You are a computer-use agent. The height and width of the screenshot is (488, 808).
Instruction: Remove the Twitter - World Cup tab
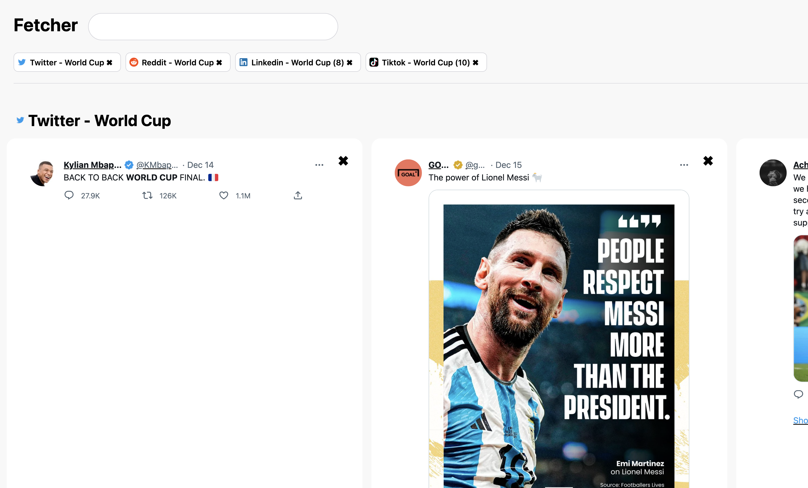tap(110, 62)
